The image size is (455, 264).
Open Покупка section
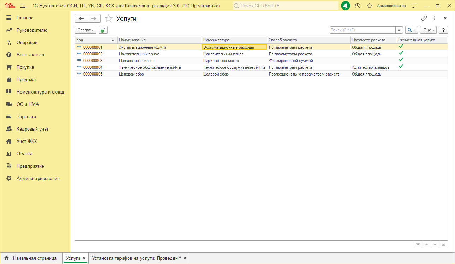(25, 67)
